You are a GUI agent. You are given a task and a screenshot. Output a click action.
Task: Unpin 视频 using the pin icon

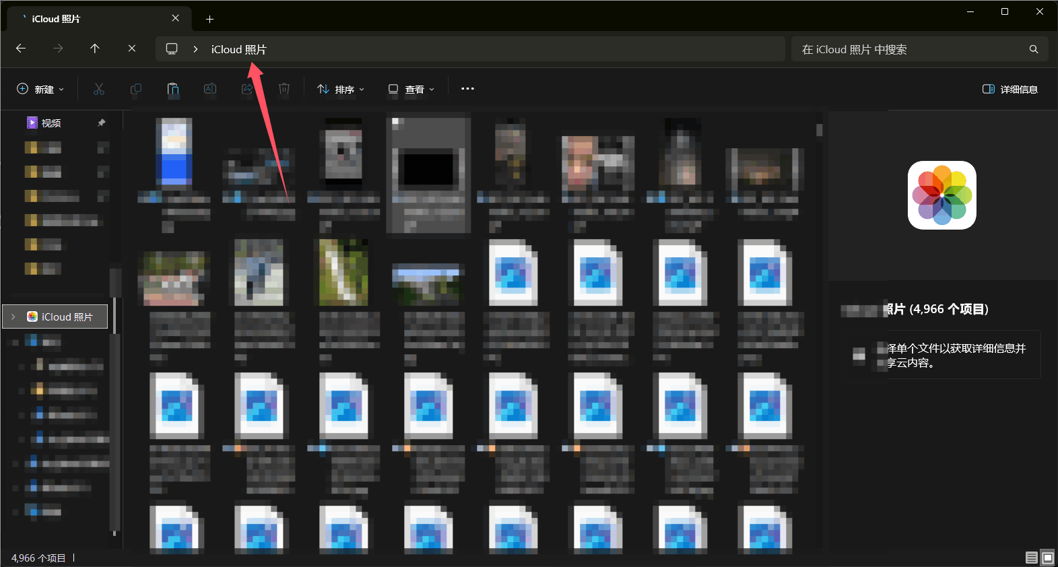102,123
